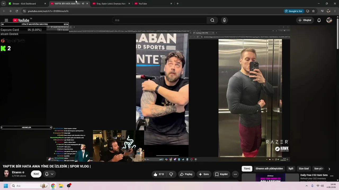Select the Elraenn adlı yükleyiciden chip
The height and width of the screenshot is (190, 339).
pos(269,169)
